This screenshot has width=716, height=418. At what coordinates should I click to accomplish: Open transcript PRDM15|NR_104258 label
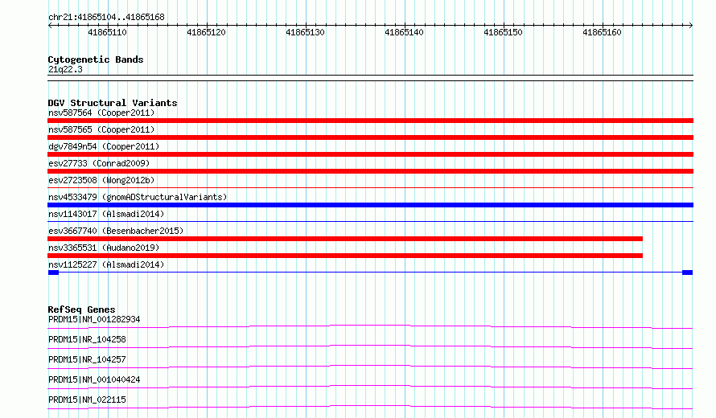(87, 339)
